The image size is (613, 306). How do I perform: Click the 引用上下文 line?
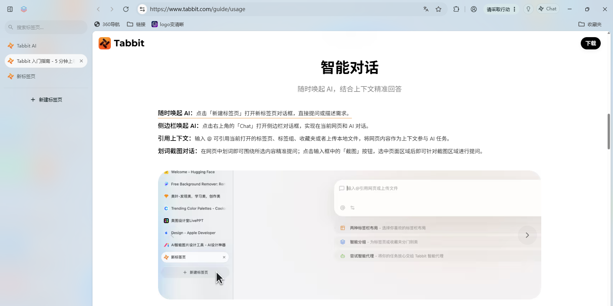tap(305, 139)
